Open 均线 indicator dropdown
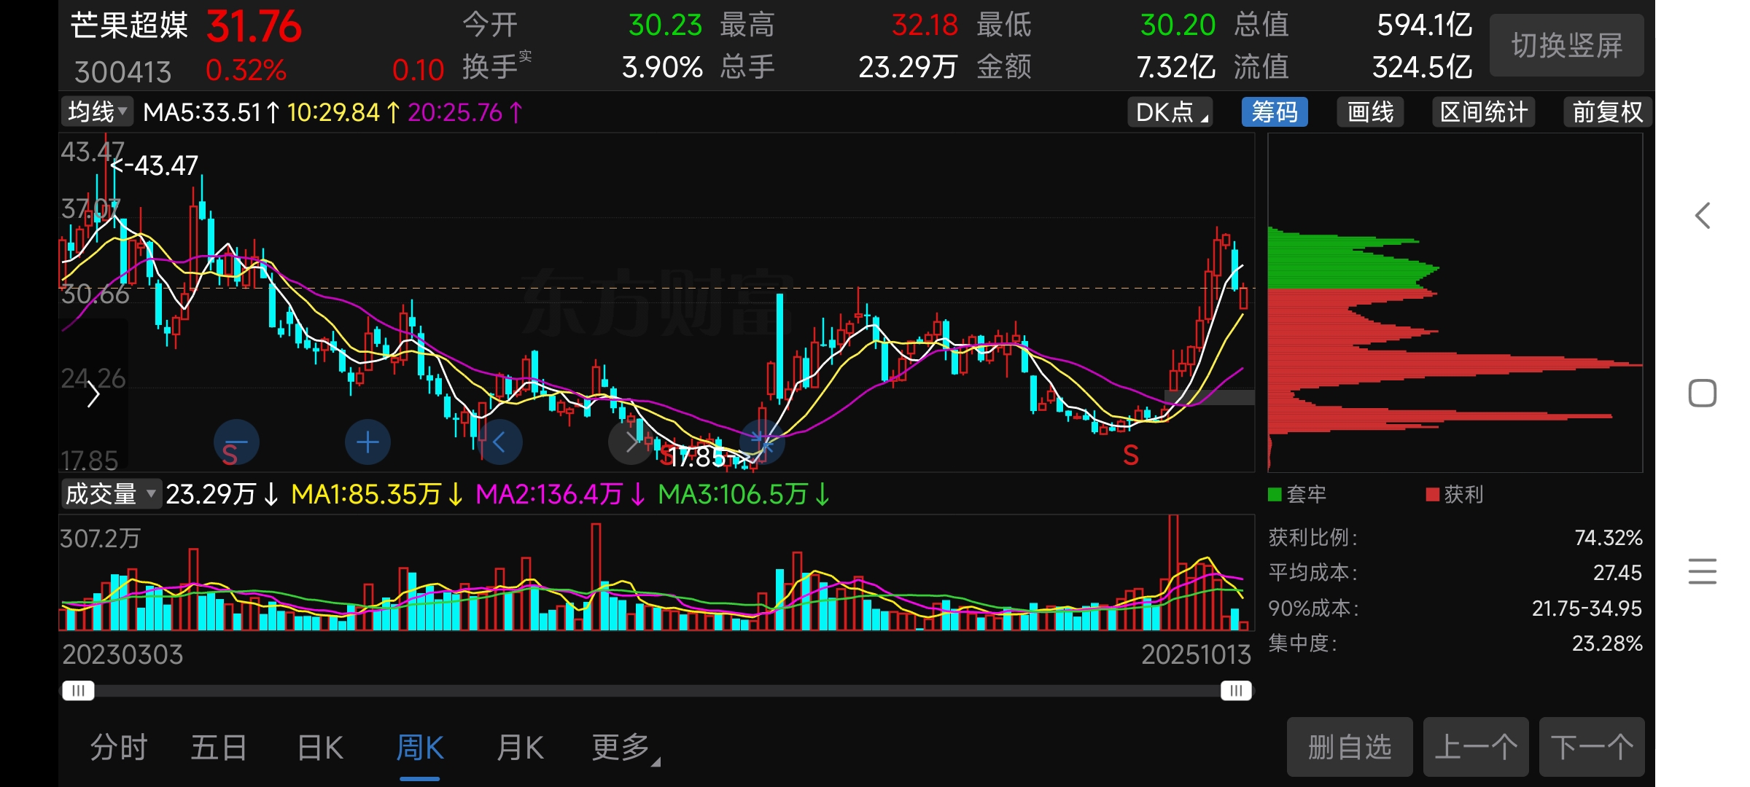This screenshot has height=787, width=1750. (97, 111)
